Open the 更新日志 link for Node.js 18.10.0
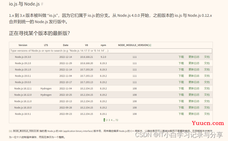Screen dimensions: 228x141 pos(194,107)
